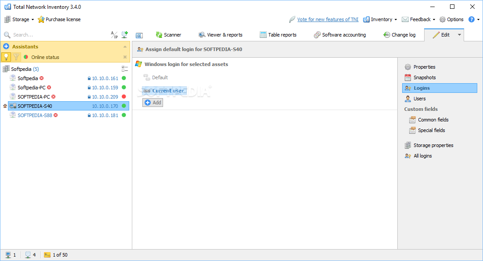Click offline computers count icon in status bar
The image size is (483, 261).
28,255
